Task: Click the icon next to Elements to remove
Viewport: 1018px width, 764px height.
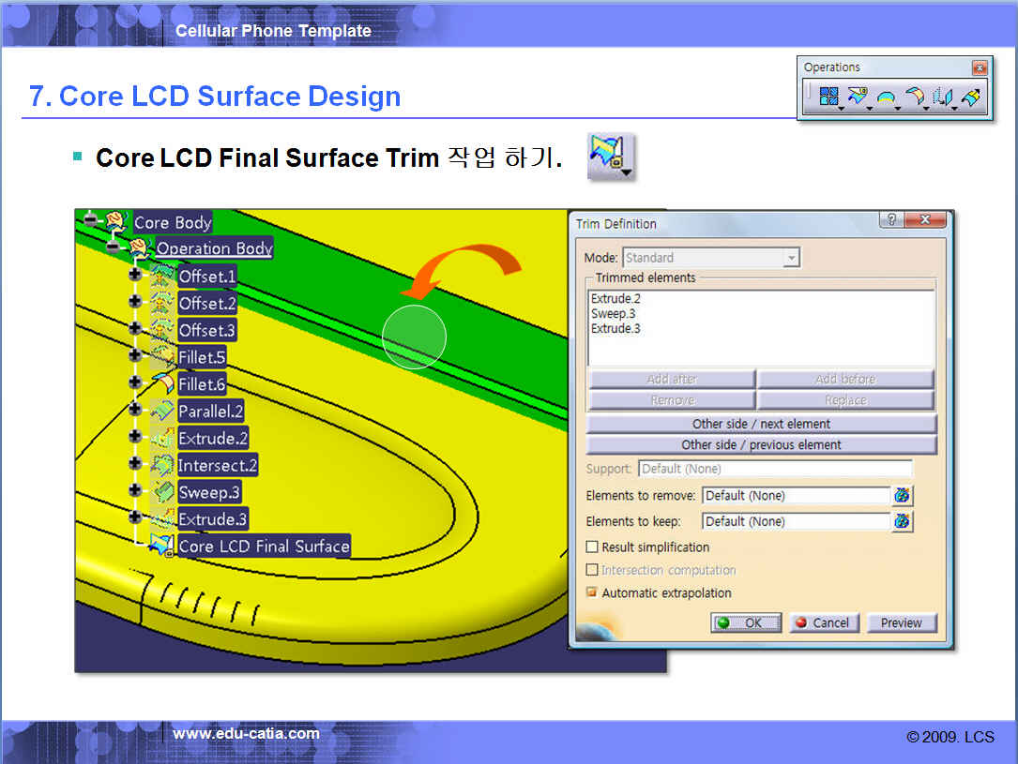Action: click(x=902, y=496)
